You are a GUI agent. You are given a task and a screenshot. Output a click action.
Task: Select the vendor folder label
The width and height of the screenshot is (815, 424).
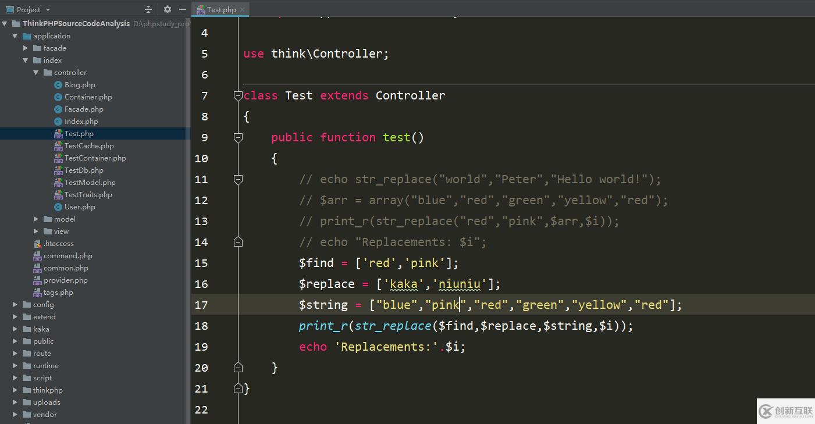coord(45,415)
